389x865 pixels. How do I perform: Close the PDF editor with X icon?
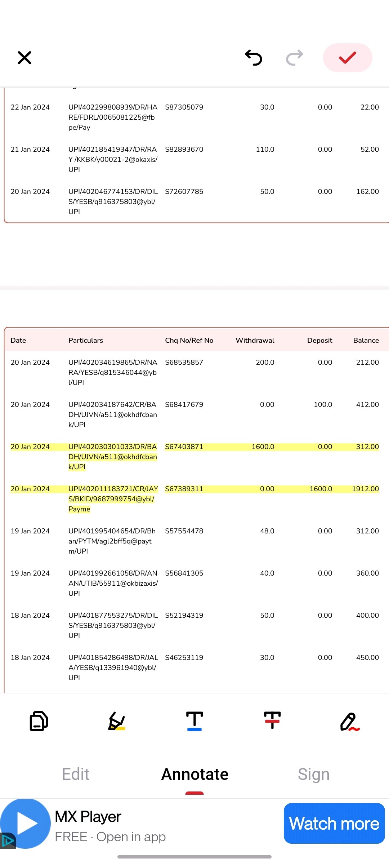24,58
